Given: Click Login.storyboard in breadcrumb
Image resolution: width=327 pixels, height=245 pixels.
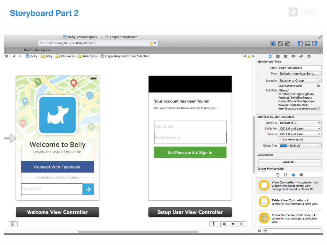Looking at the screenshot, I should 115,56.
